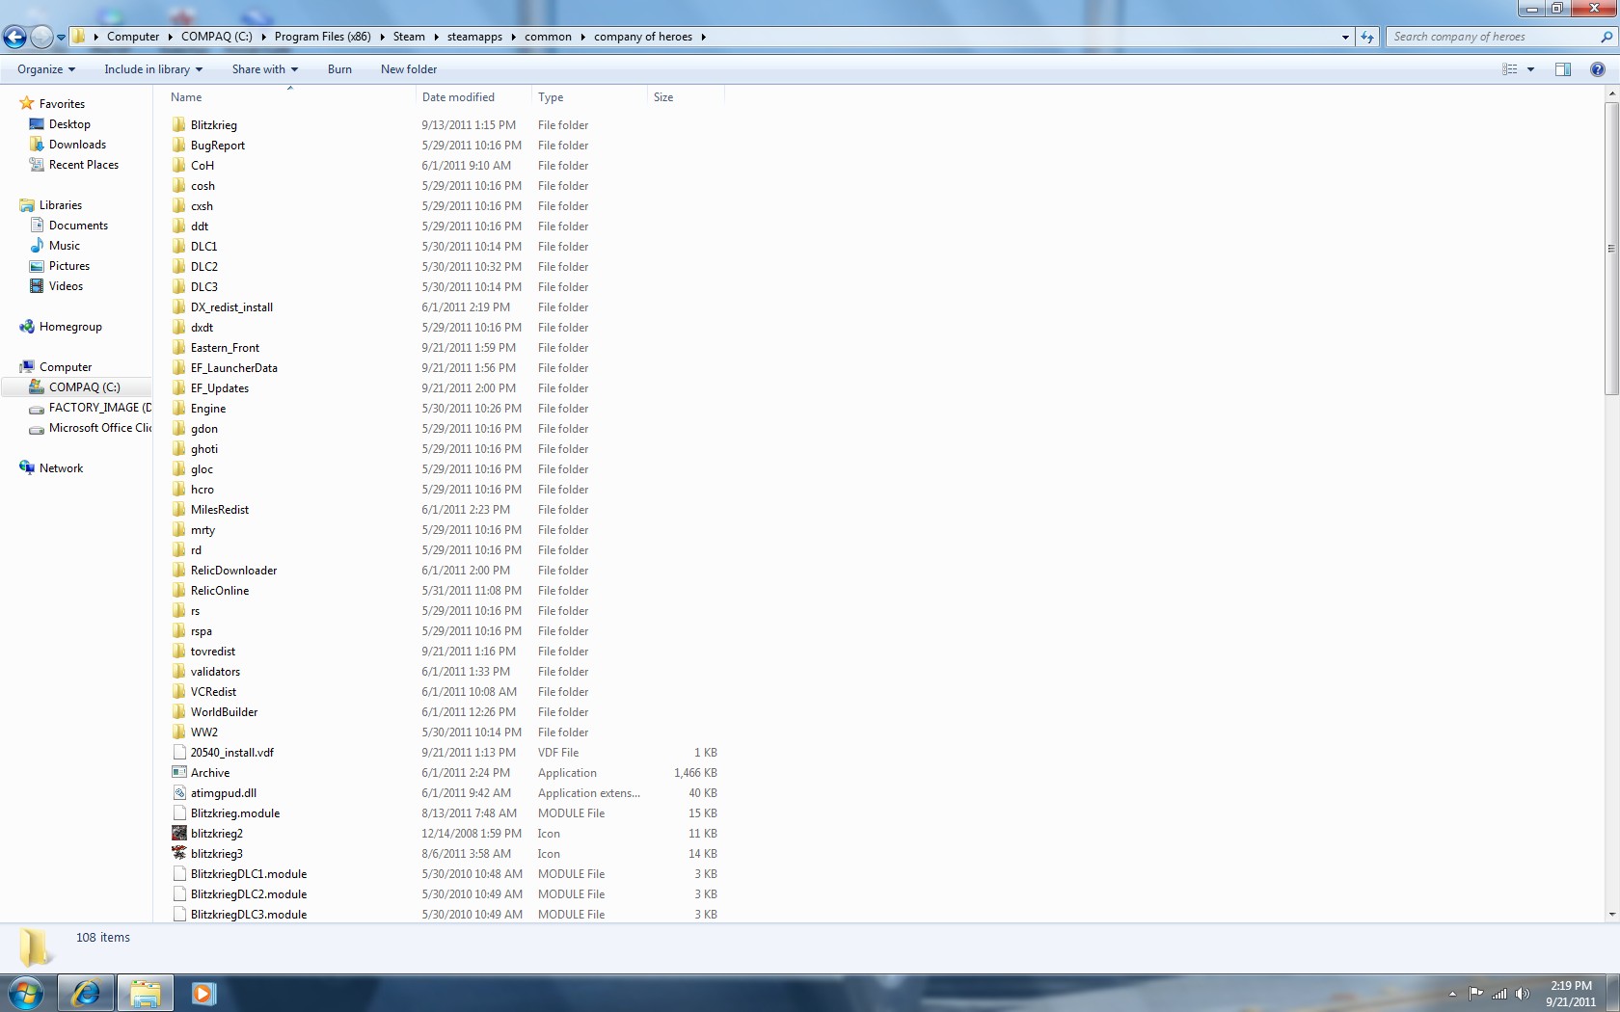Navigate to COMPAQ (C:) breadcrumb
Screen dimensions: 1620x1012
click(216, 37)
